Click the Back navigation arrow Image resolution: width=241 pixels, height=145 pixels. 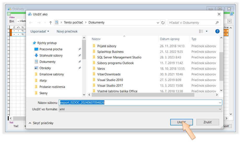tap(31, 23)
